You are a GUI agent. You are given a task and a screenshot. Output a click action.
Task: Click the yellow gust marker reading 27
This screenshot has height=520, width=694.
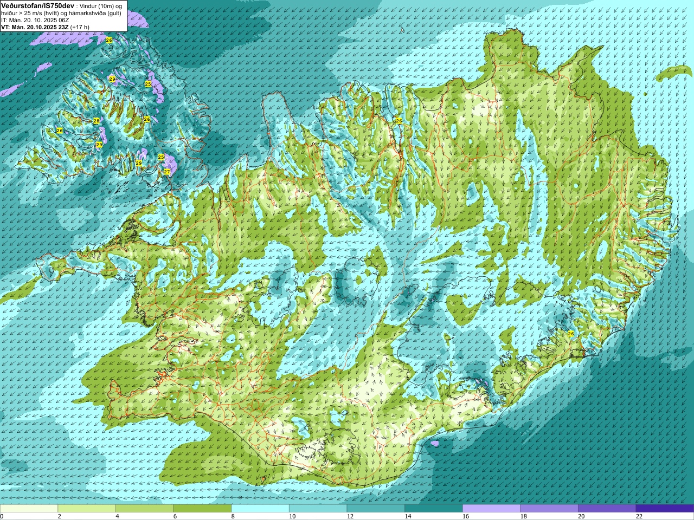point(167,172)
